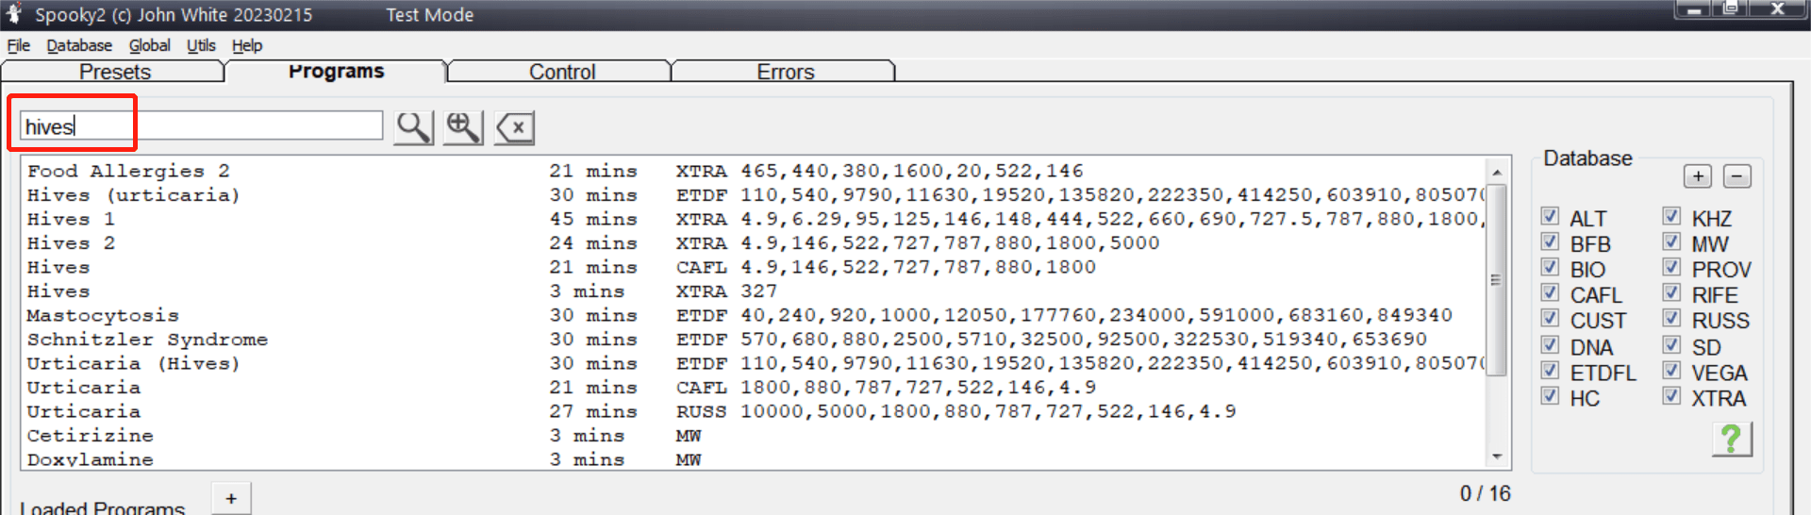Screen dimensions: 1811x515
Task: Select the Hives XTRA 327 program
Action: [753, 291]
